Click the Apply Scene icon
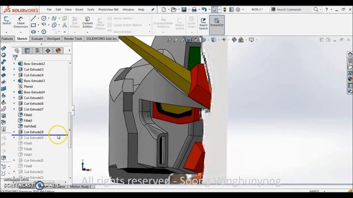The image size is (353, 198). pos(241,40)
